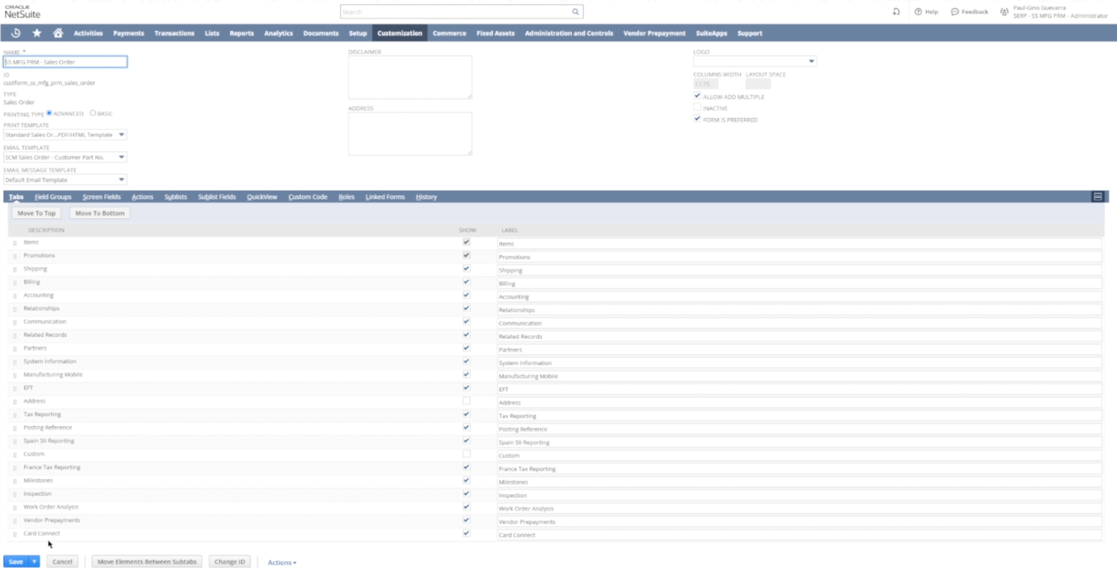Image resolution: width=1117 pixels, height=568 pixels.
Task: Expand the Logo dropdown
Action: 811,61
